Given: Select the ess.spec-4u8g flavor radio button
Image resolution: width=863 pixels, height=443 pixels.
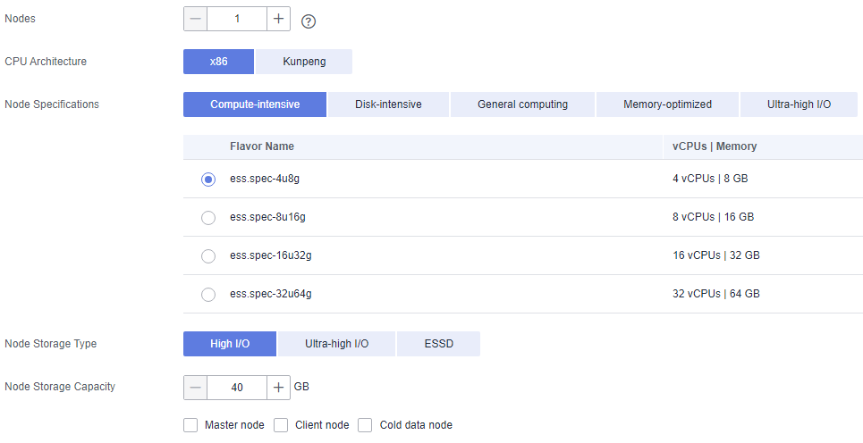Looking at the screenshot, I should (208, 180).
